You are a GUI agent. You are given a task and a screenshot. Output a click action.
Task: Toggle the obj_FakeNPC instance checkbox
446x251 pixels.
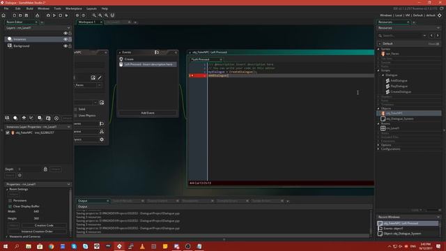[8, 132]
